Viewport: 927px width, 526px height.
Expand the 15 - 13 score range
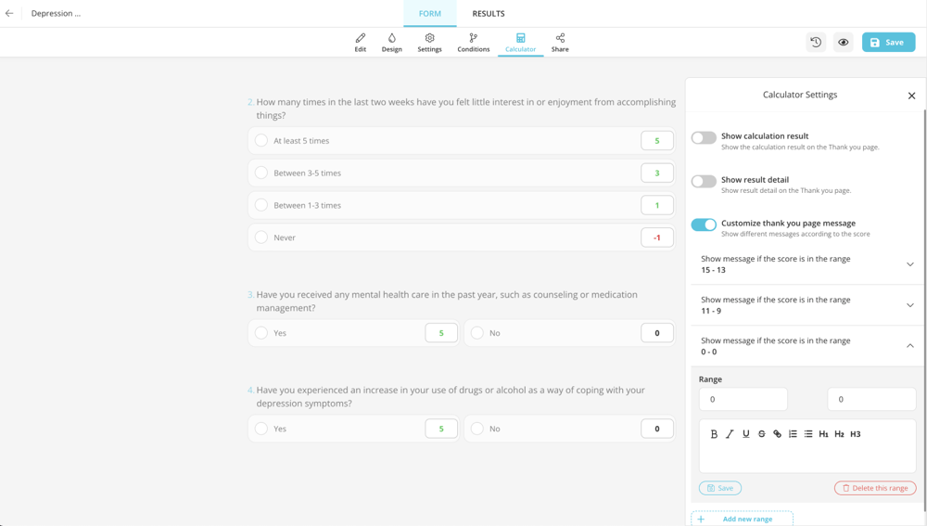tap(909, 264)
